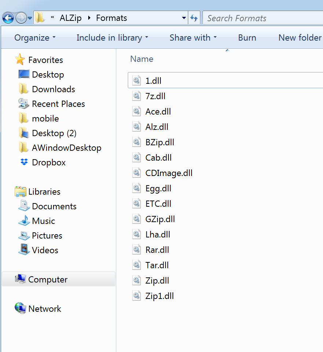Open the Videos library icon
The image size is (323, 352).
click(24, 250)
